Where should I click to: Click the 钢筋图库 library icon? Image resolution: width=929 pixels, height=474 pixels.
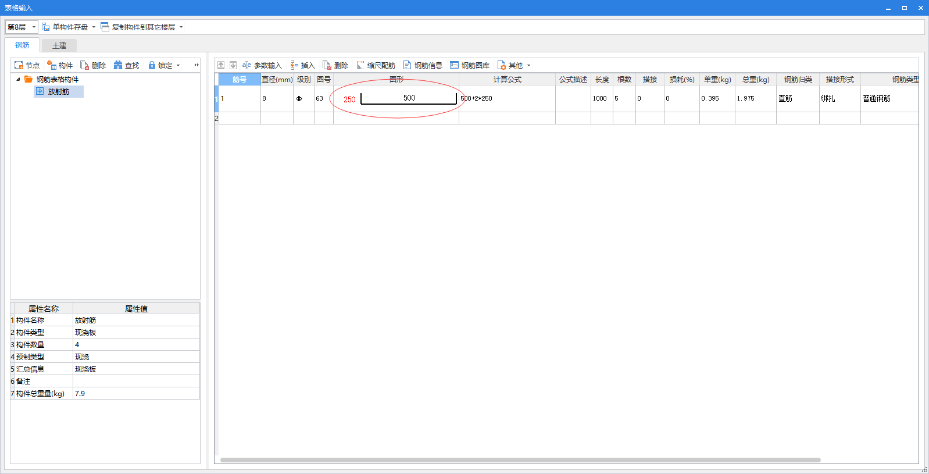(454, 65)
